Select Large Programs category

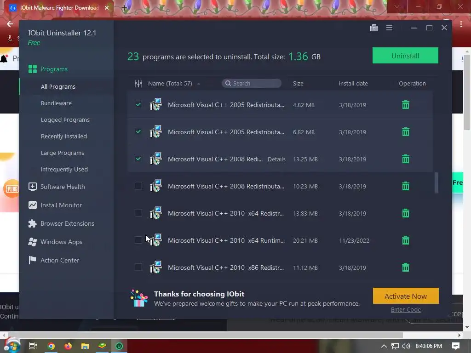pyautogui.click(x=63, y=153)
